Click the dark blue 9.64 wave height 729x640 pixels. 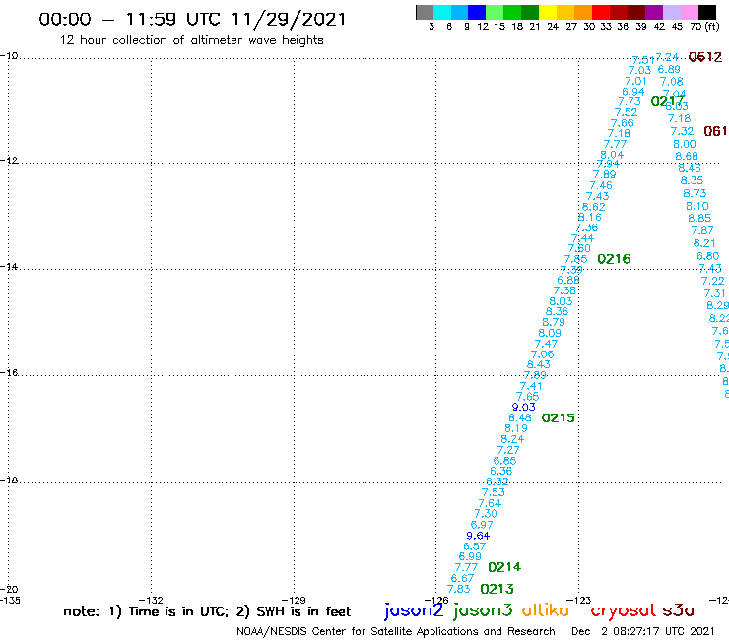pyautogui.click(x=478, y=536)
